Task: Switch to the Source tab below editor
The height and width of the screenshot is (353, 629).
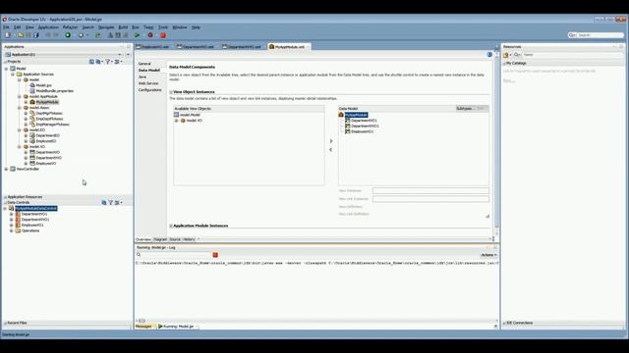Action: (175, 239)
